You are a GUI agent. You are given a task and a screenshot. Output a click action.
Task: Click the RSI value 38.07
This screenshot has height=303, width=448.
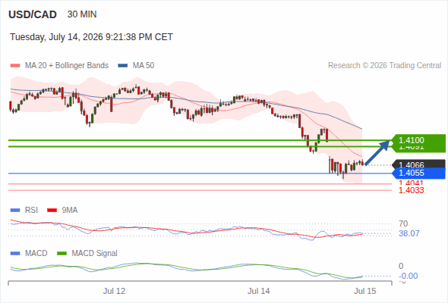409,234
